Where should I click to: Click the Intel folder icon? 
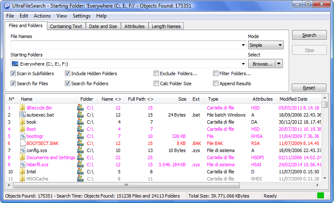[22, 172]
